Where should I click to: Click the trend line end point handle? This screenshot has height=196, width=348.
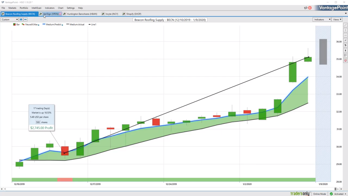309,57
